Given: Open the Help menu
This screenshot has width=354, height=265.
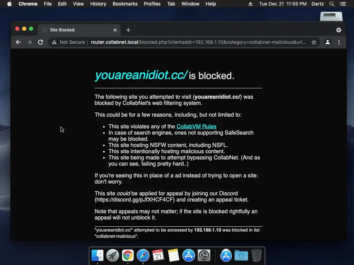Looking at the screenshot, I should tap(211, 4).
